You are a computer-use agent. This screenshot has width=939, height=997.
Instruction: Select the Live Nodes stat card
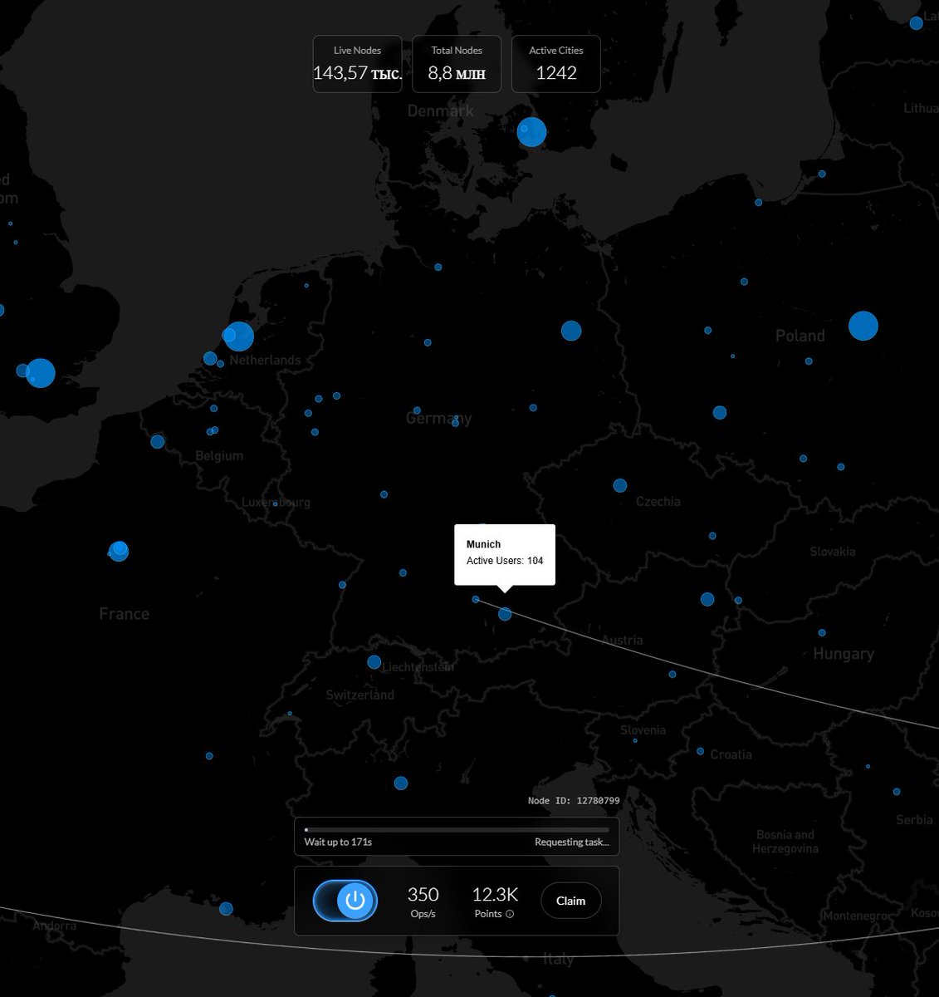(357, 64)
